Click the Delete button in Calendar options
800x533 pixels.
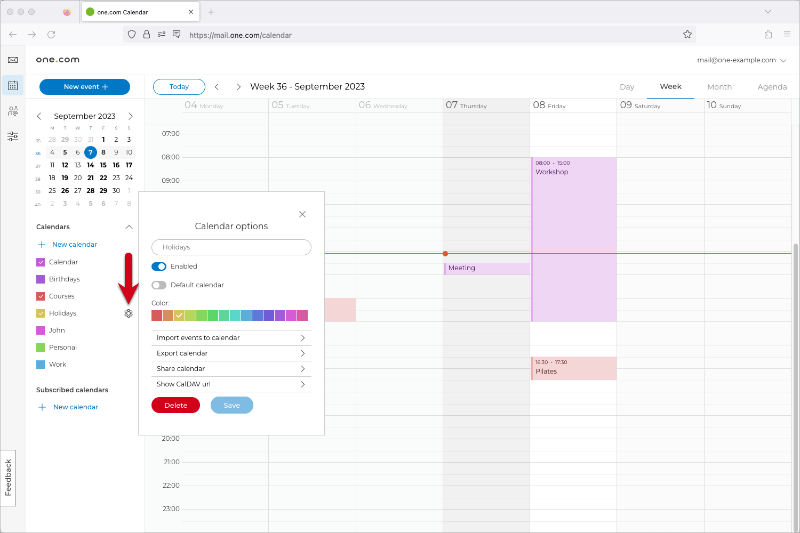pos(175,405)
